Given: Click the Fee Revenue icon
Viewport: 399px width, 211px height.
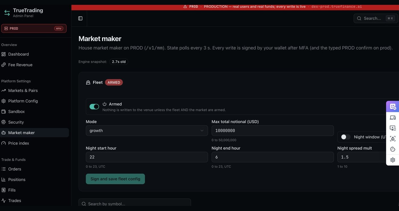Looking at the screenshot, I should (x=3, y=65).
